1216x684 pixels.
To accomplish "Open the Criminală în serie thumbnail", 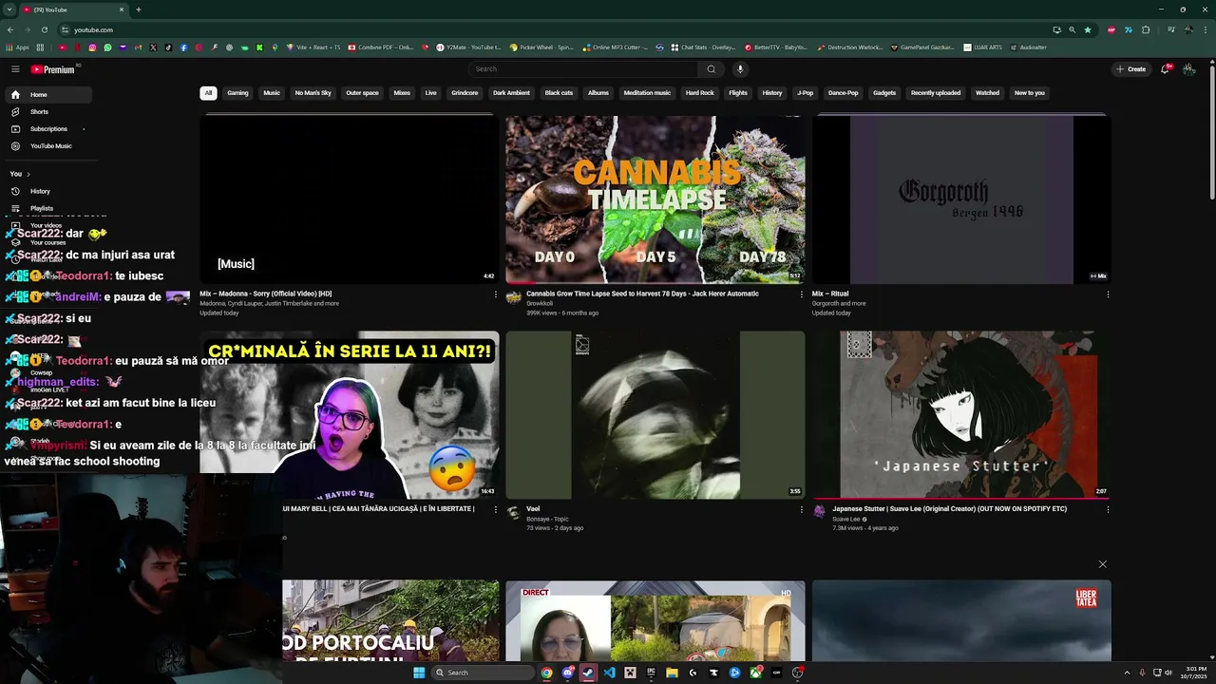I will click(x=349, y=415).
